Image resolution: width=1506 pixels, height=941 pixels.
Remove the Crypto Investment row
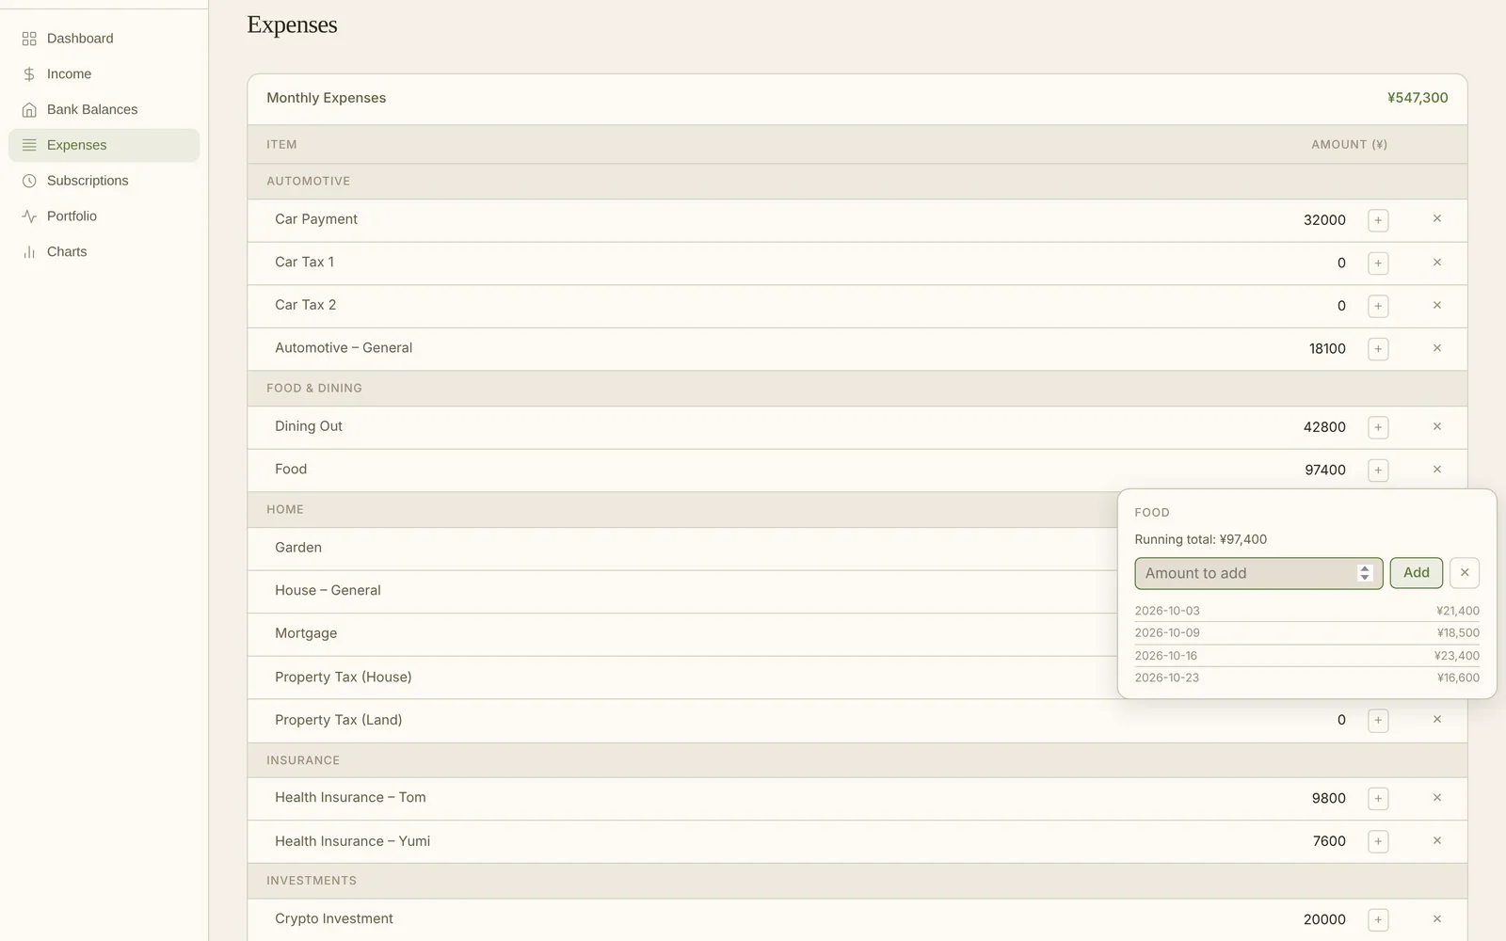point(1437,918)
